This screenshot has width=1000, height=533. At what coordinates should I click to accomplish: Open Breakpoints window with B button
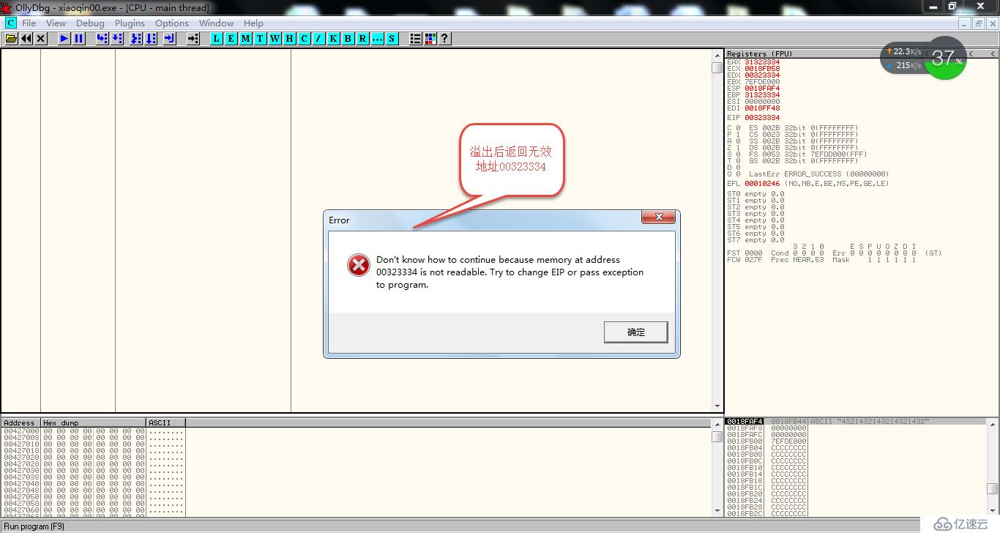(x=348, y=39)
